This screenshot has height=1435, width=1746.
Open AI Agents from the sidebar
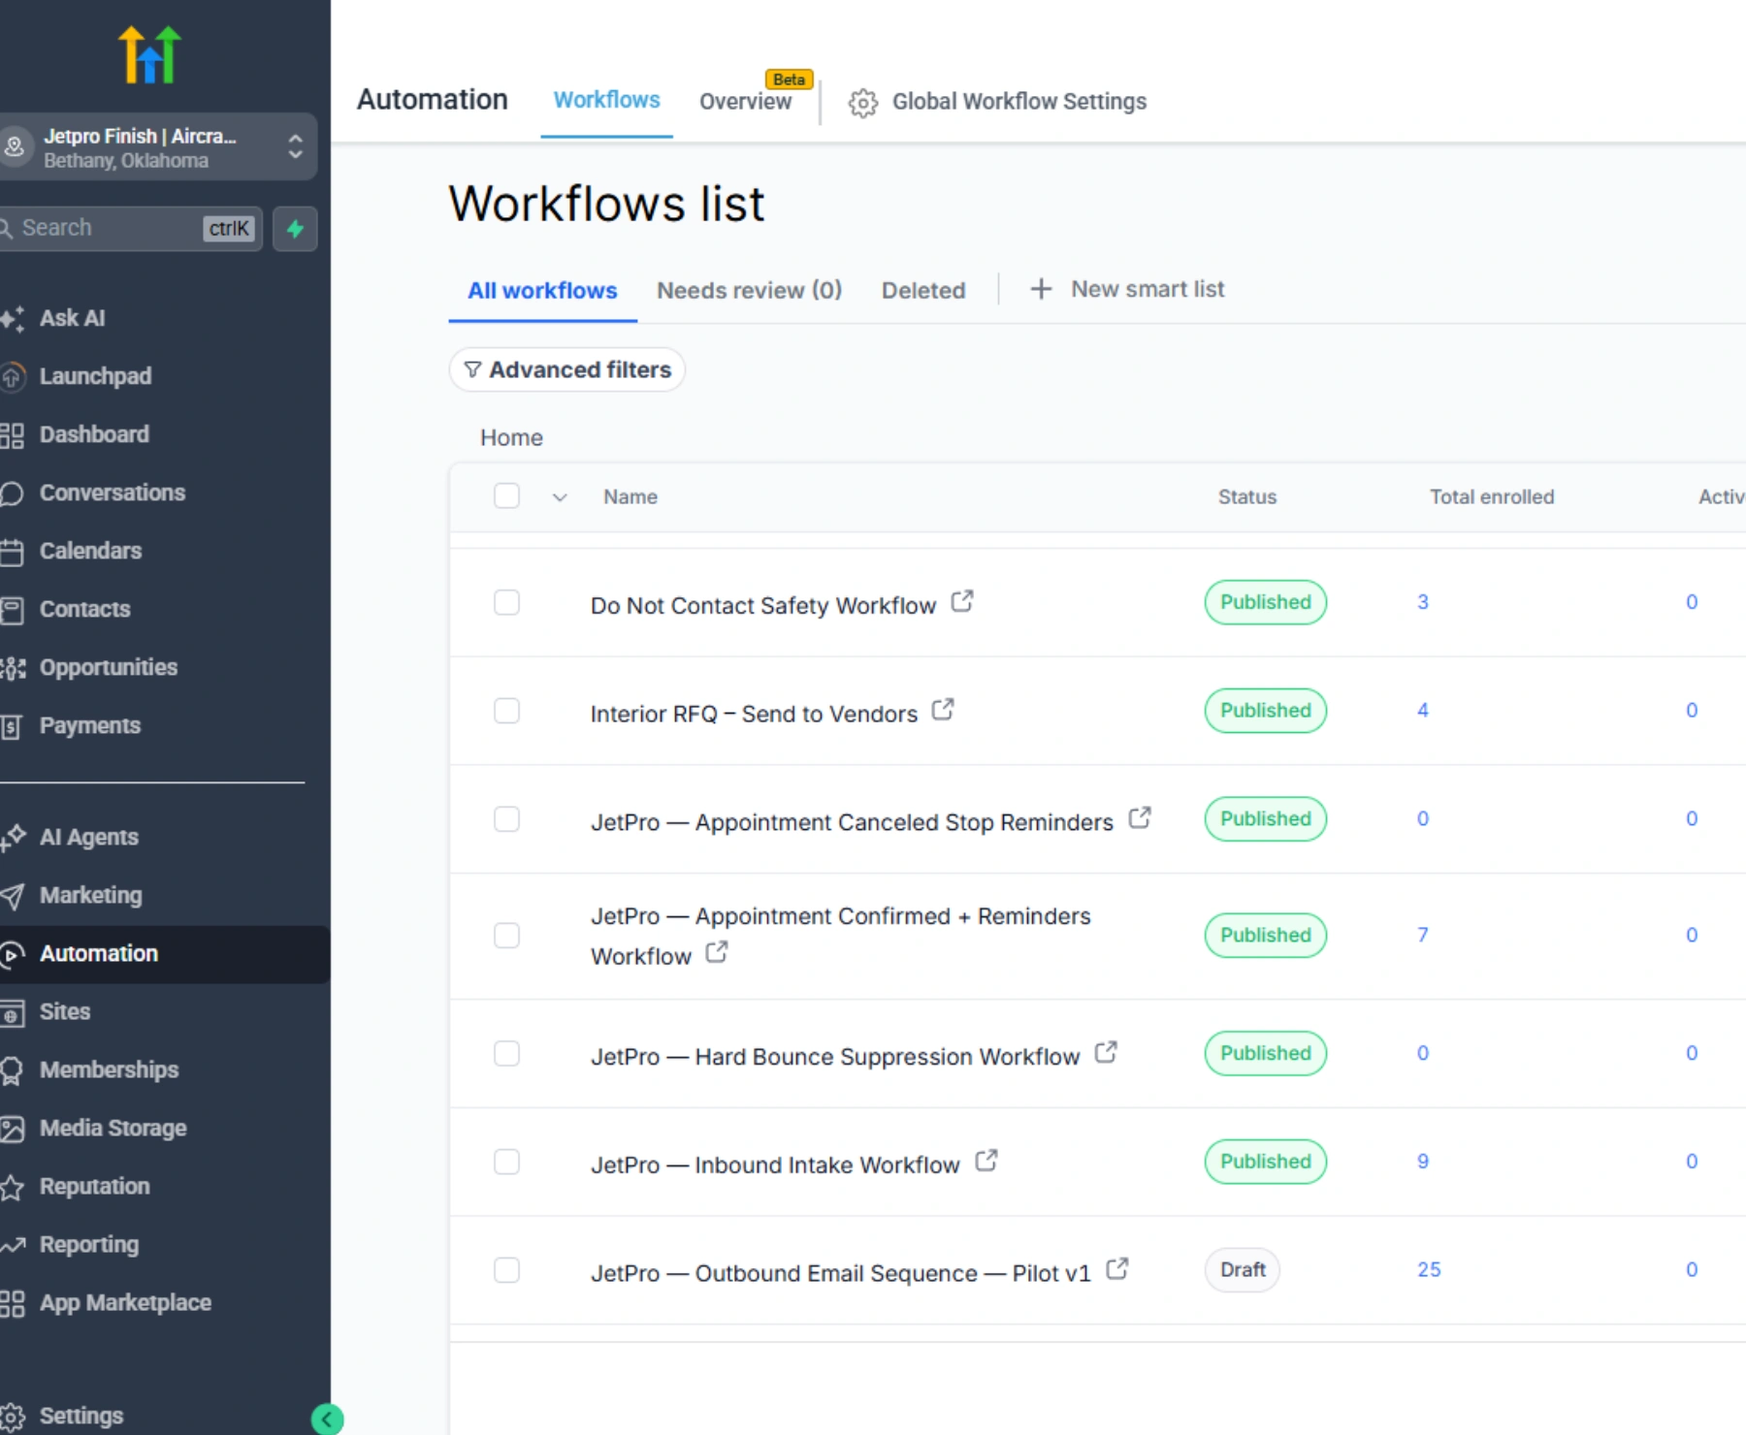[88, 837]
